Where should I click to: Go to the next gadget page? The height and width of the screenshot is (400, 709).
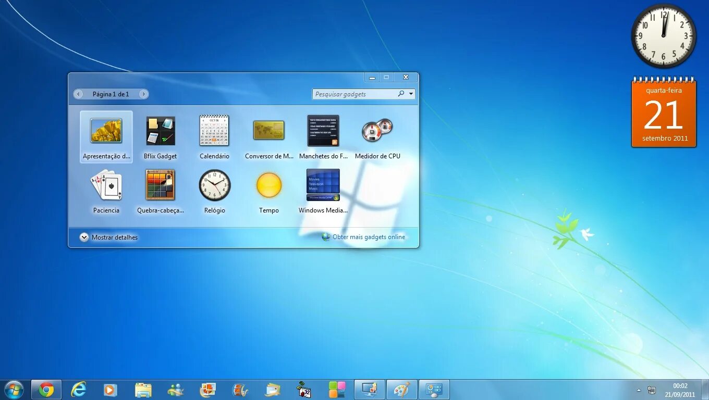(143, 94)
